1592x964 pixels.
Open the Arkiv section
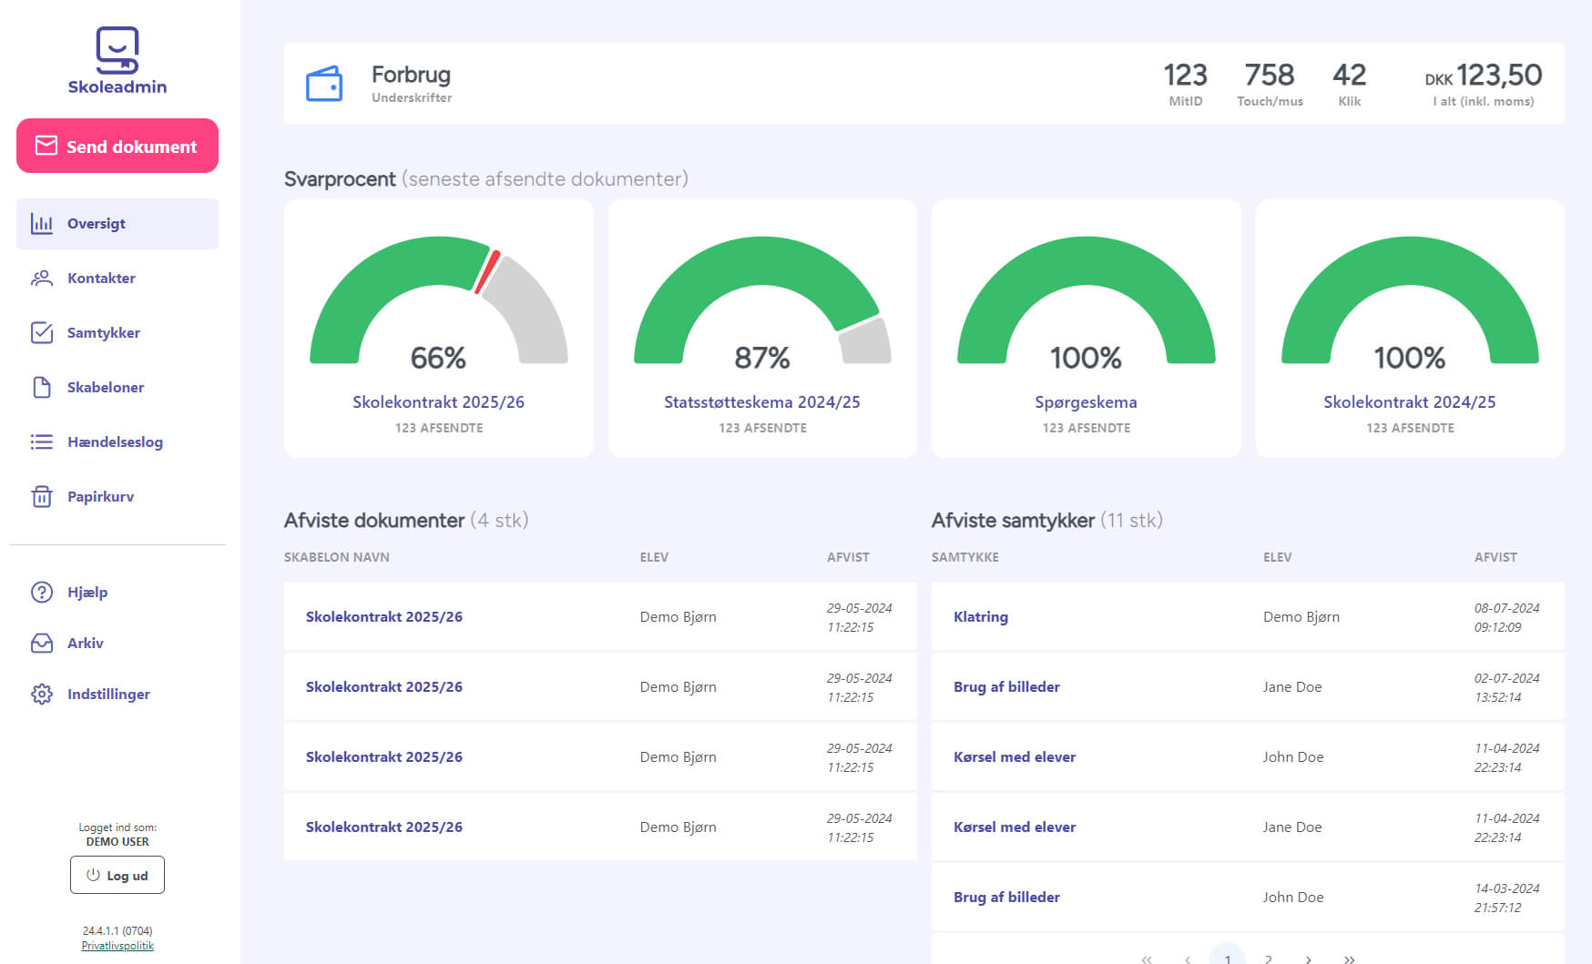[117, 644]
